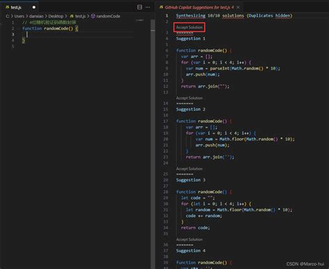Click the 'Suggestion 2' heading text

coord(191,109)
